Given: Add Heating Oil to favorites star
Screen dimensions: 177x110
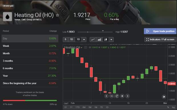Looking at the screenshot, I should pyautogui.click(x=57, y=15).
